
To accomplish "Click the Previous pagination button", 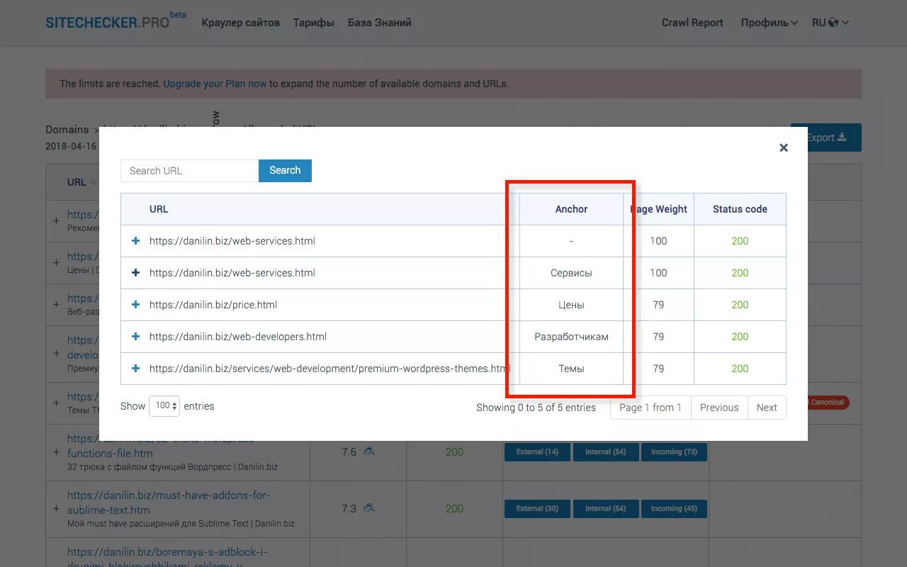I will point(719,408).
